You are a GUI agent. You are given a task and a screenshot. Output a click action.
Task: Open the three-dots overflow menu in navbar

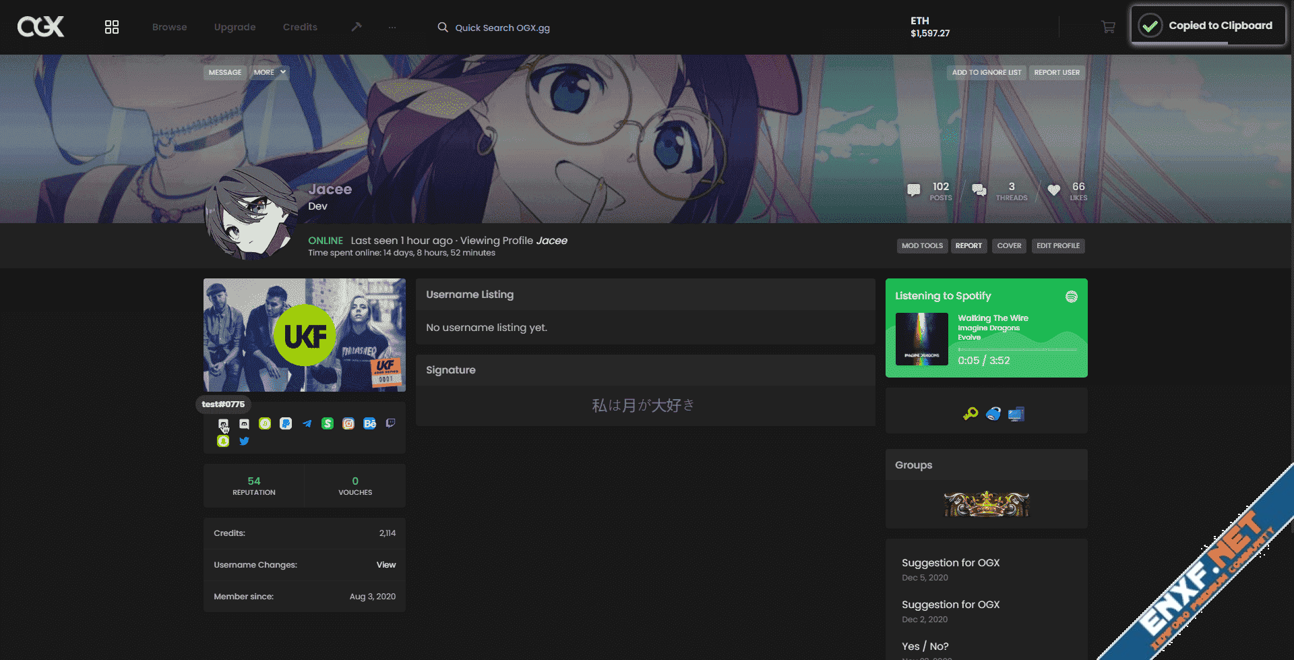[x=392, y=27]
